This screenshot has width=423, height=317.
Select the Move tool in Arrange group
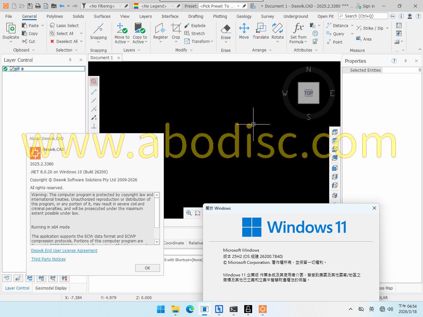click(x=244, y=31)
